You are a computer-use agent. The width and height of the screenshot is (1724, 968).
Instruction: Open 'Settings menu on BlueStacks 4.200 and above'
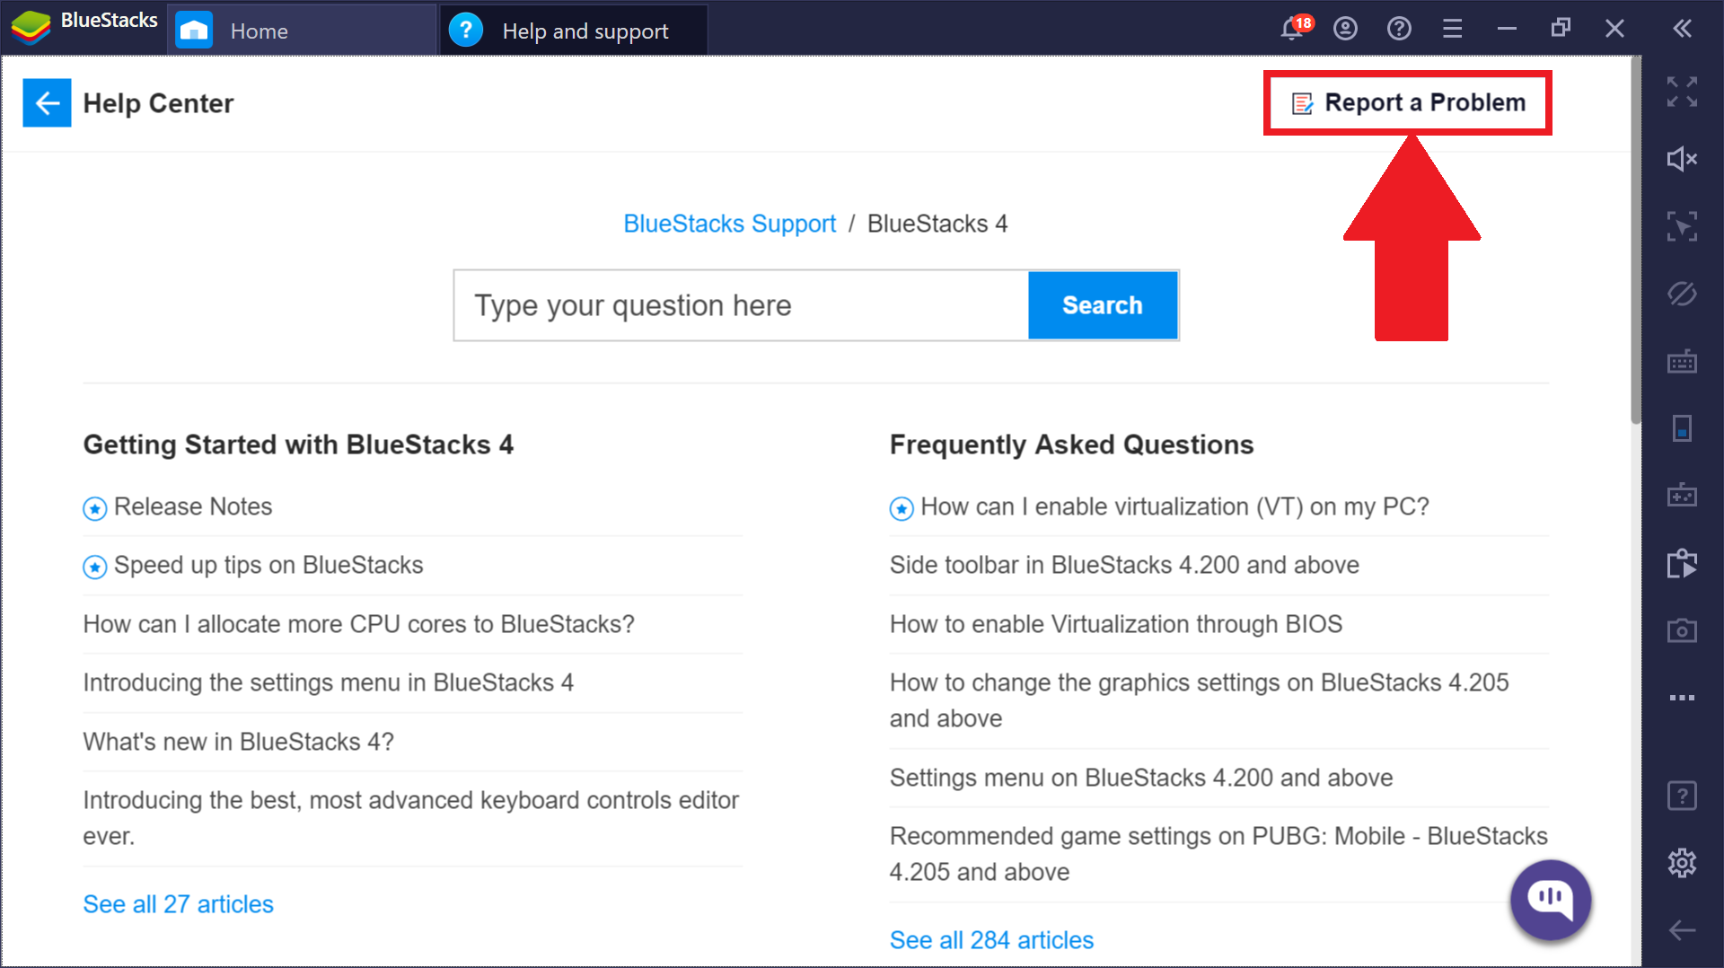[1141, 778]
